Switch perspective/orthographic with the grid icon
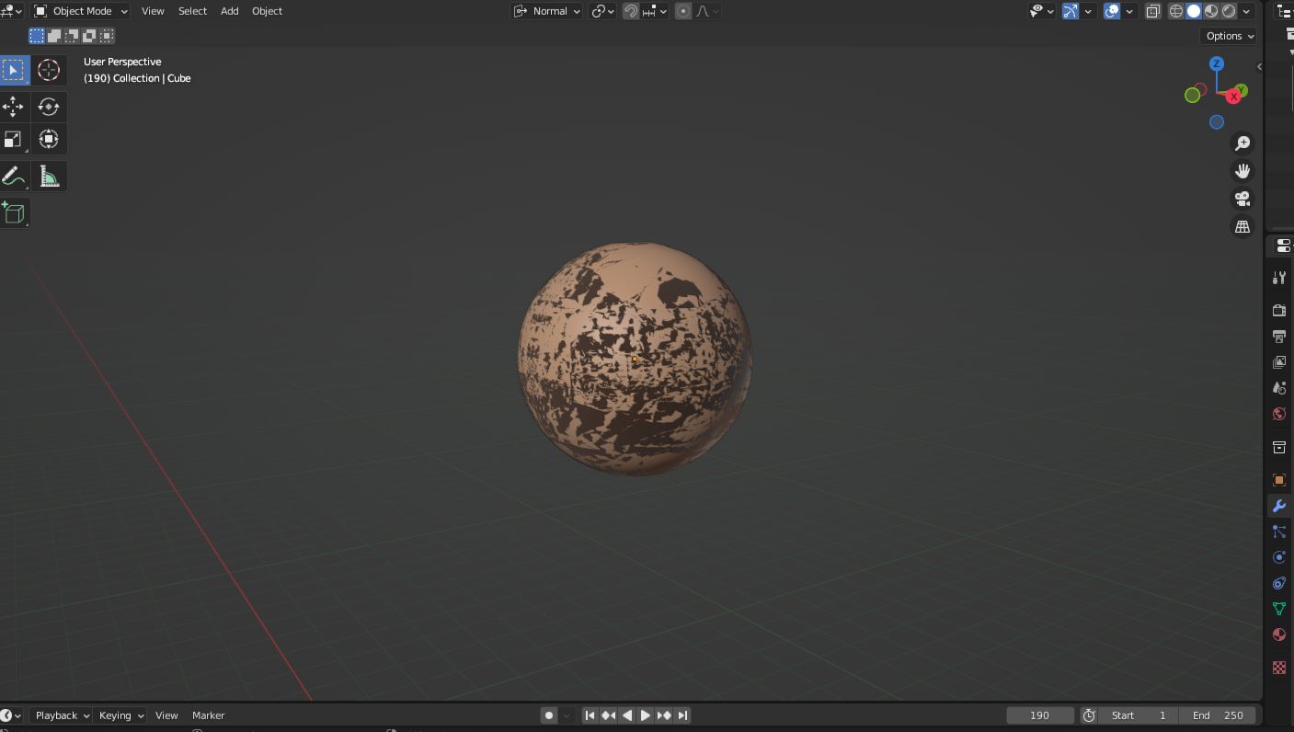 [x=1242, y=226]
